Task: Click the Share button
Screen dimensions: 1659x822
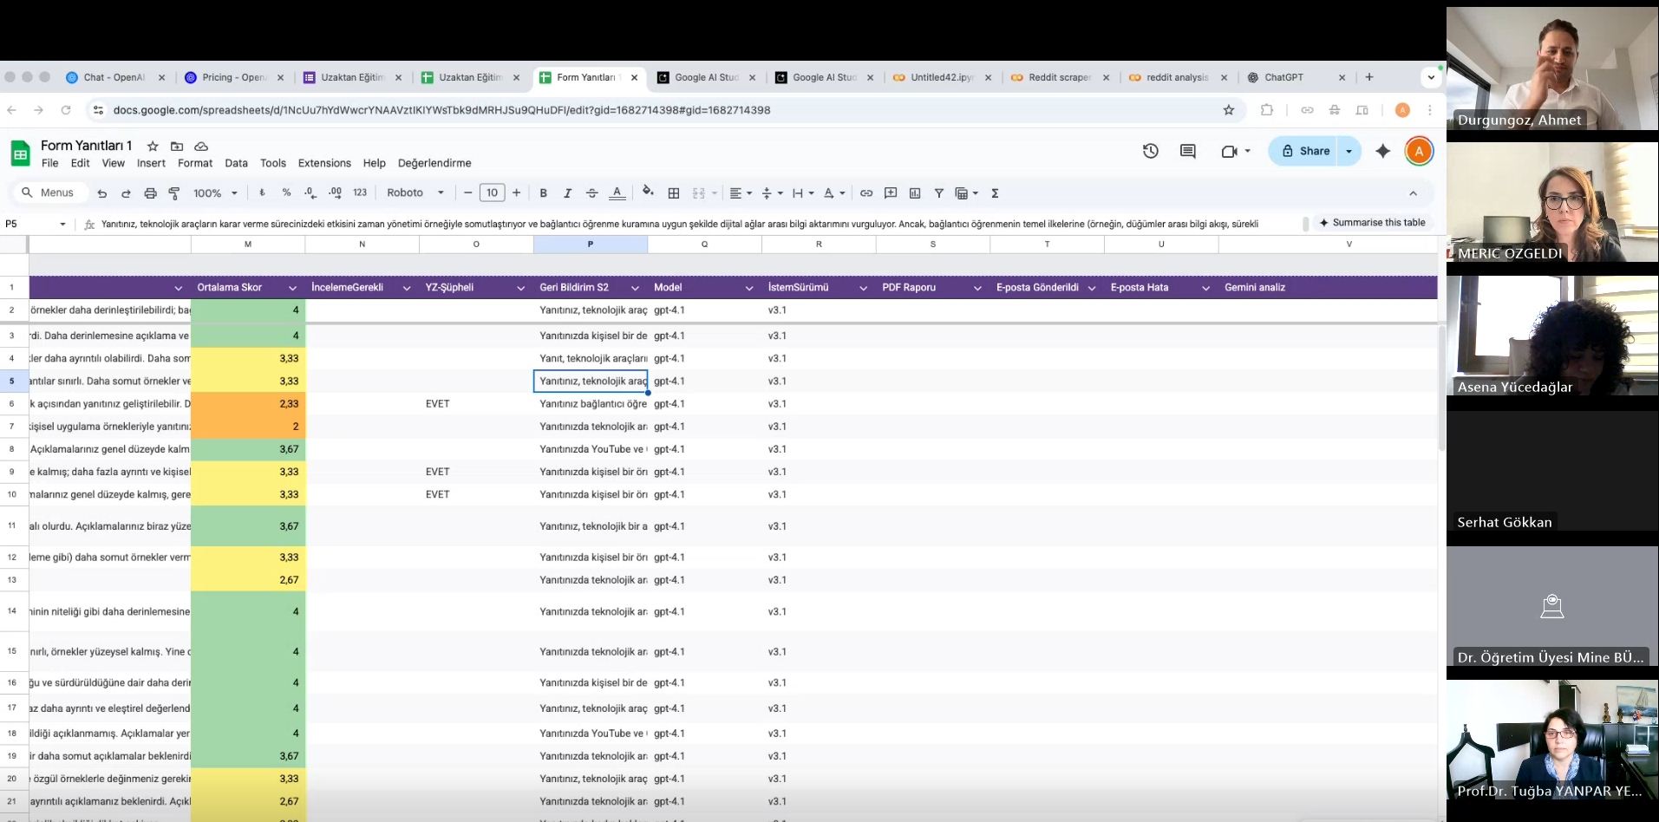Action: [x=1304, y=151]
